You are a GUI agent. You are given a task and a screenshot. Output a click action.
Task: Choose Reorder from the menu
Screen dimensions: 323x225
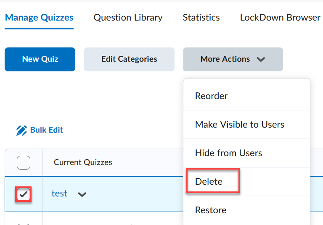[x=211, y=96]
